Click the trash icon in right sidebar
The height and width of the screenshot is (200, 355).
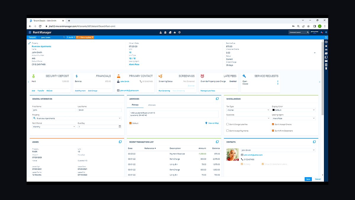click(x=326, y=68)
